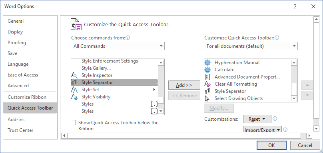Close the Word Options dialog
Screen dimensions: 323x153
(x=313, y=6)
